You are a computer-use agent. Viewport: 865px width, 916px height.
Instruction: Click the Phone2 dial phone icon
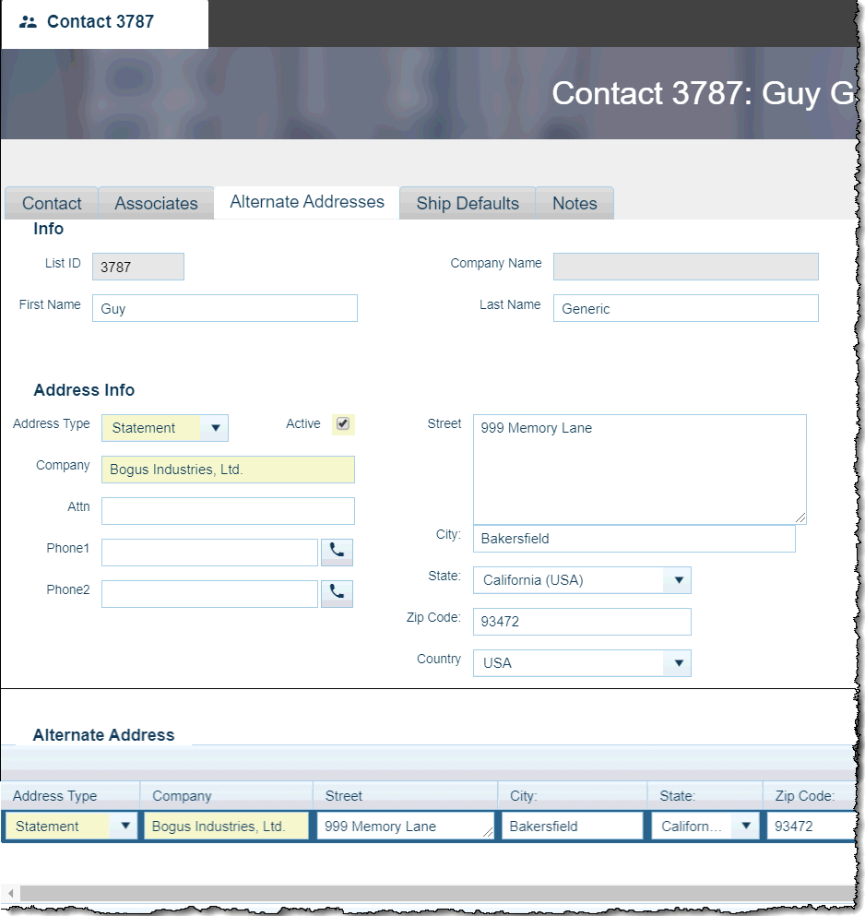coord(337,593)
